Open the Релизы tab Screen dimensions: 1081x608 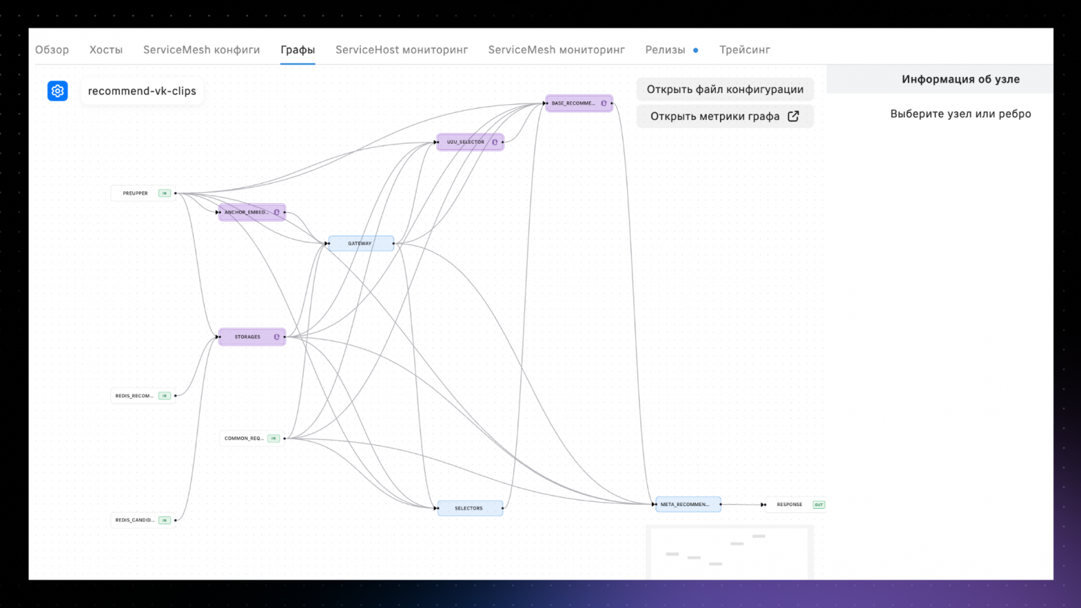pos(665,50)
